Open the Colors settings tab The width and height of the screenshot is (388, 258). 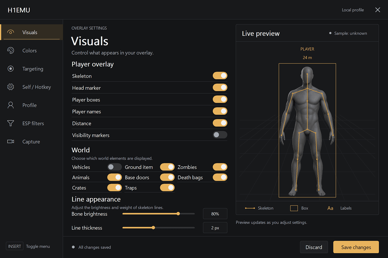click(x=32, y=50)
